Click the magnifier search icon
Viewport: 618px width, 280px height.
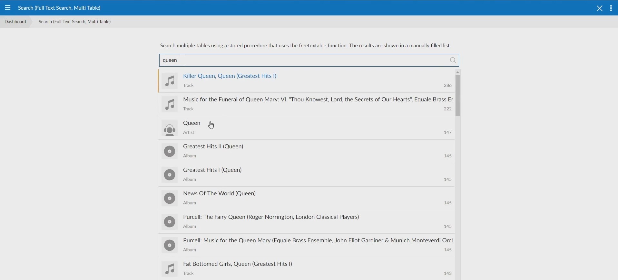[x=453, y=61]
